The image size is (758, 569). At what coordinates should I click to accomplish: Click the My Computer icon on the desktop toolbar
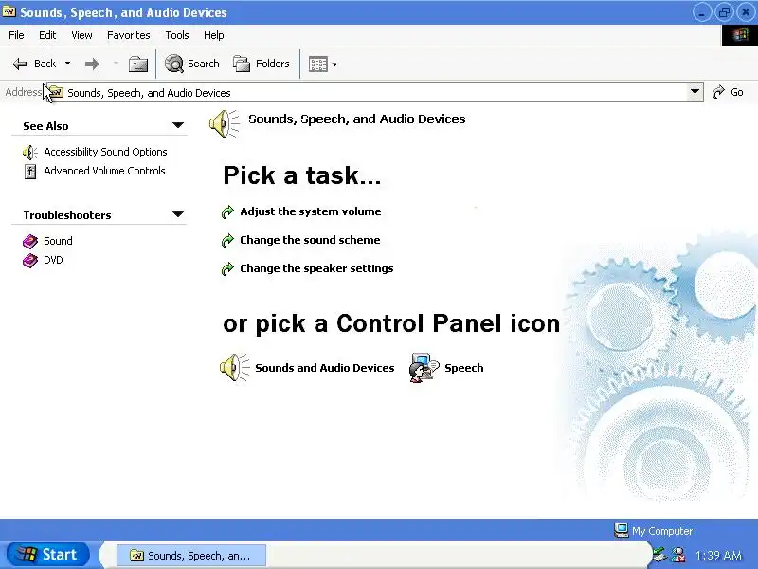point(621,530)
